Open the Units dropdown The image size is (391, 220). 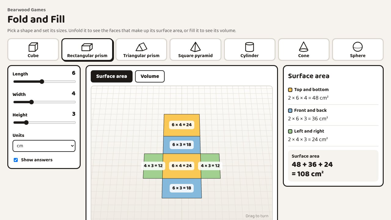(44, 146)
